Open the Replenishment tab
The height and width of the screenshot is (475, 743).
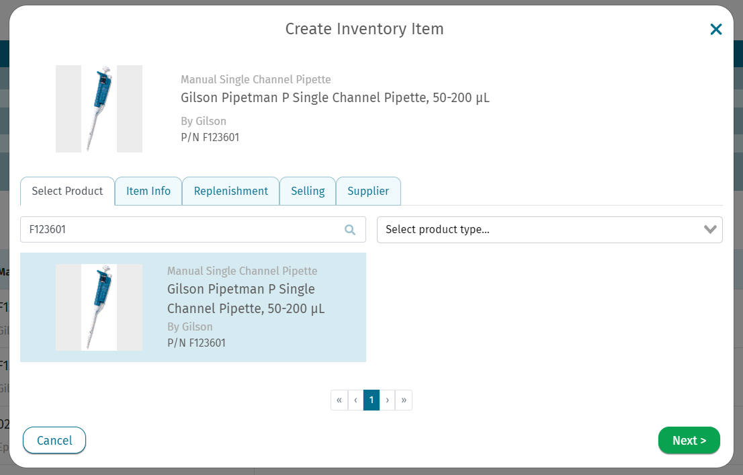point(231,191)
